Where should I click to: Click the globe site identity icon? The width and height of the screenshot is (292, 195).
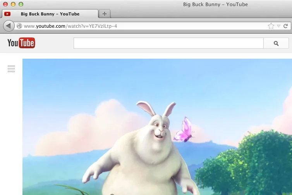click(x=19, y=26)
